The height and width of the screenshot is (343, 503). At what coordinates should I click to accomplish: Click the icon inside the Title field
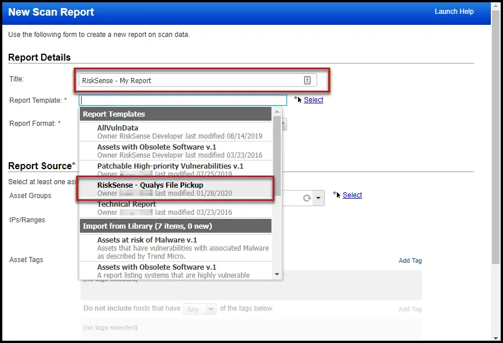point(307,80)
